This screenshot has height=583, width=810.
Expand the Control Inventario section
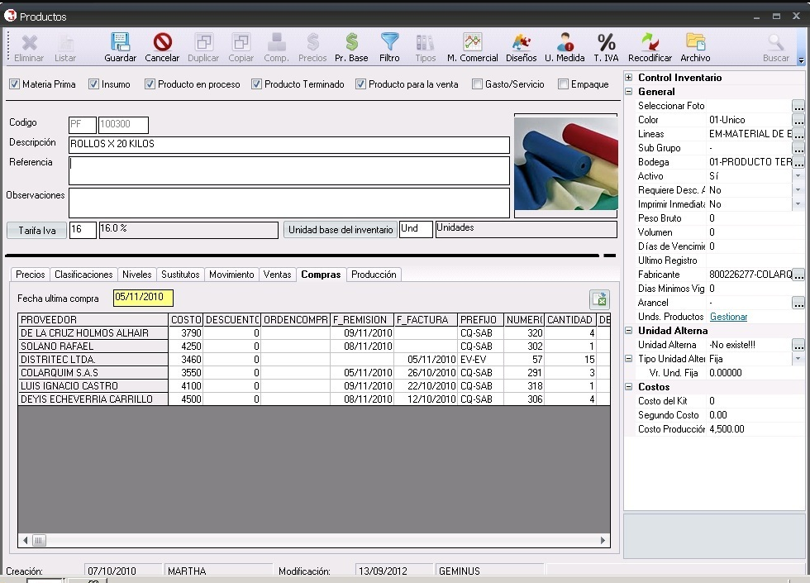click(629, 78)
